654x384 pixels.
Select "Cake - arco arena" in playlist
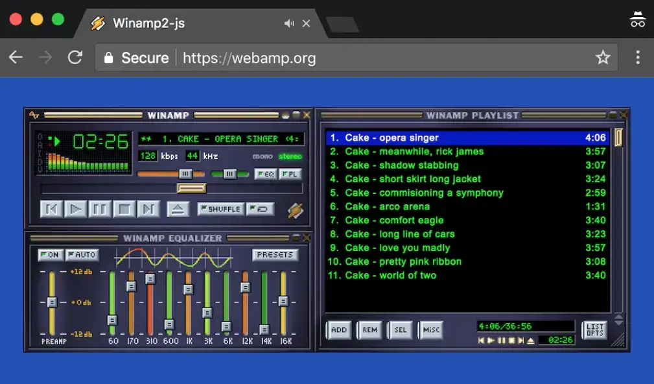(387, 207)
